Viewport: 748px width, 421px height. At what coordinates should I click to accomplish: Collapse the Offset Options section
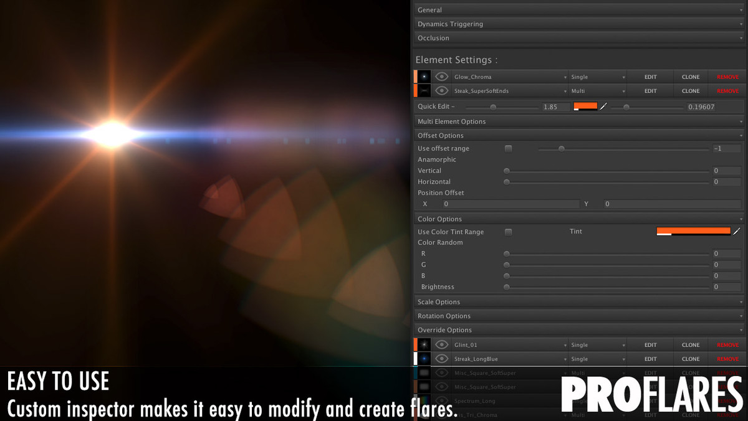pyautogui.click(x=579, y=135)
